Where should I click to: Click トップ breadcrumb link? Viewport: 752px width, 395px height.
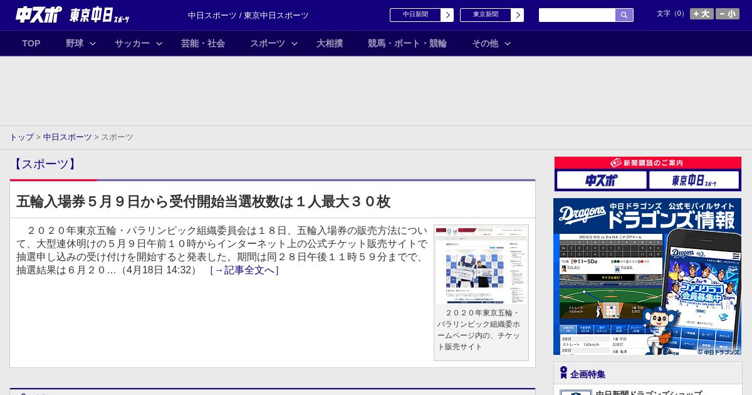coord(21,137)
